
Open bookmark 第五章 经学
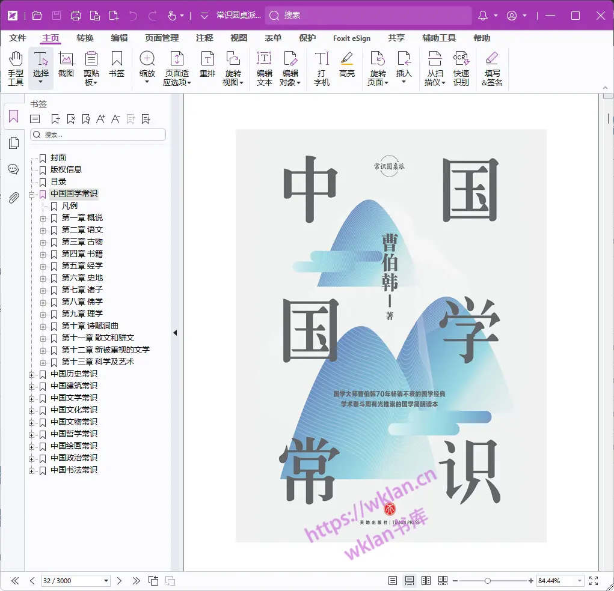[x=82, y=265]
